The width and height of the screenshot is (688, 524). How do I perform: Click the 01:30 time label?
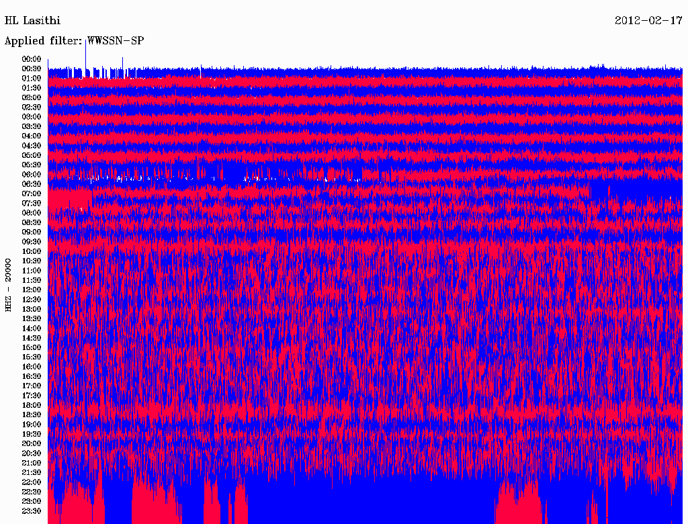click(x=32, y=88)
